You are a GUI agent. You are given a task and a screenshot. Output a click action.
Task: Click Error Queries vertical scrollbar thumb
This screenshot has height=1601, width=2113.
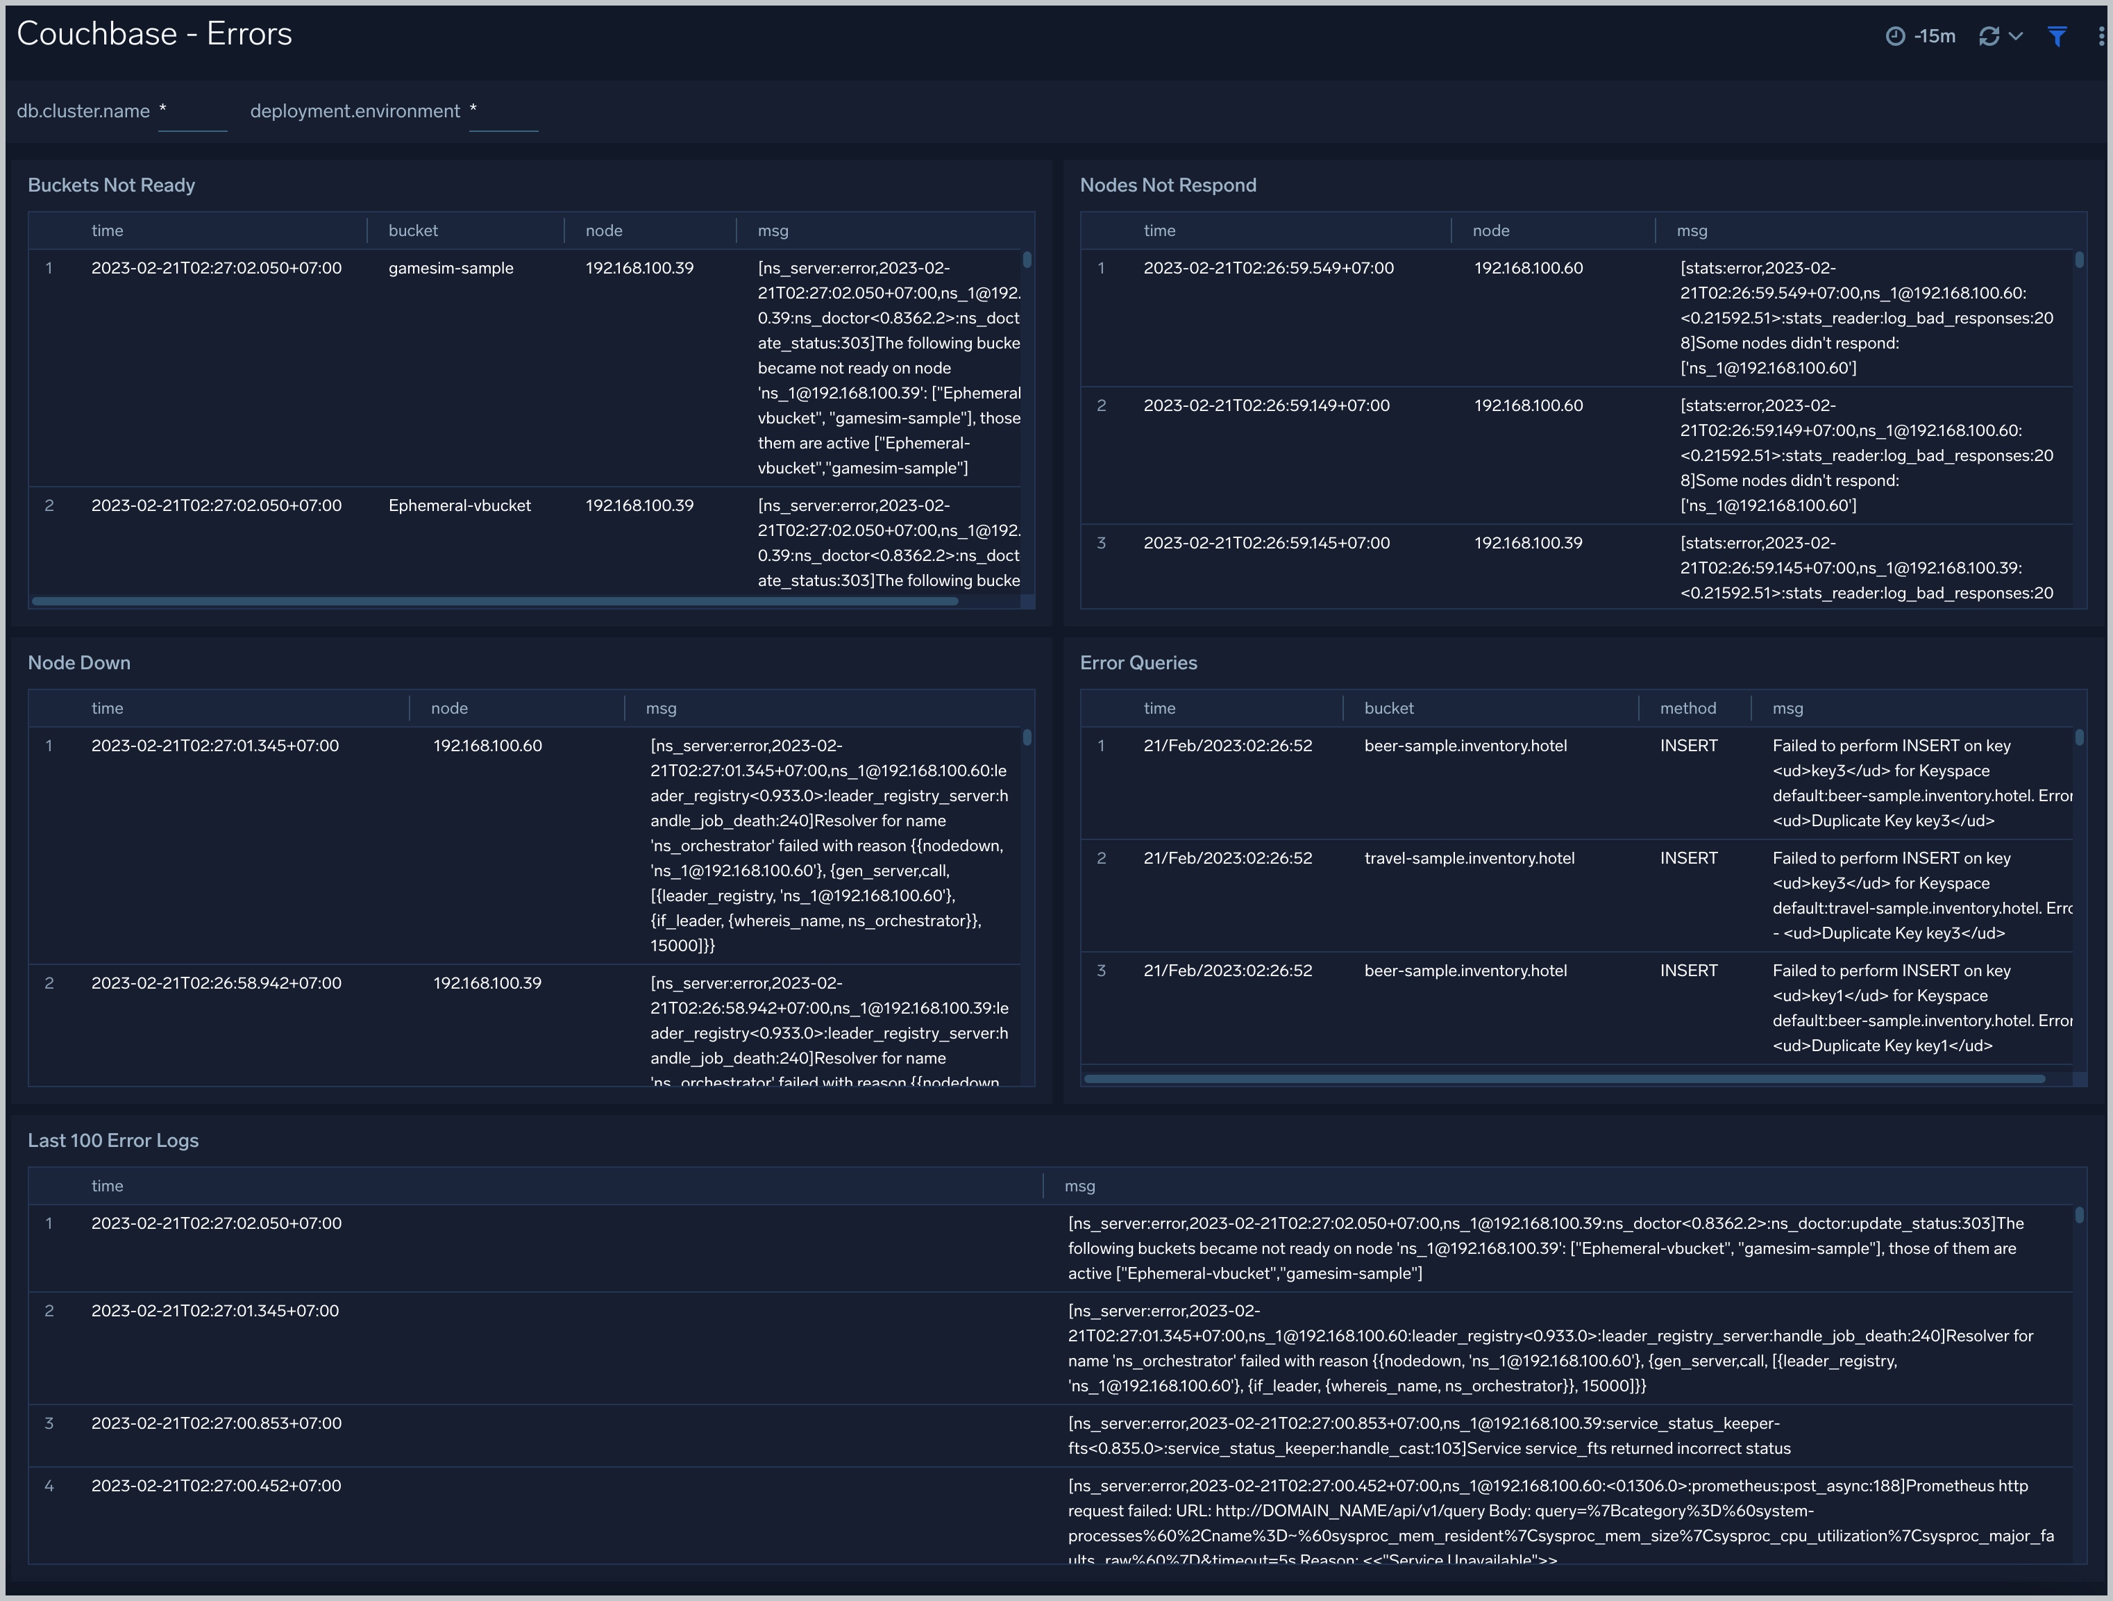click(2080, 737)
